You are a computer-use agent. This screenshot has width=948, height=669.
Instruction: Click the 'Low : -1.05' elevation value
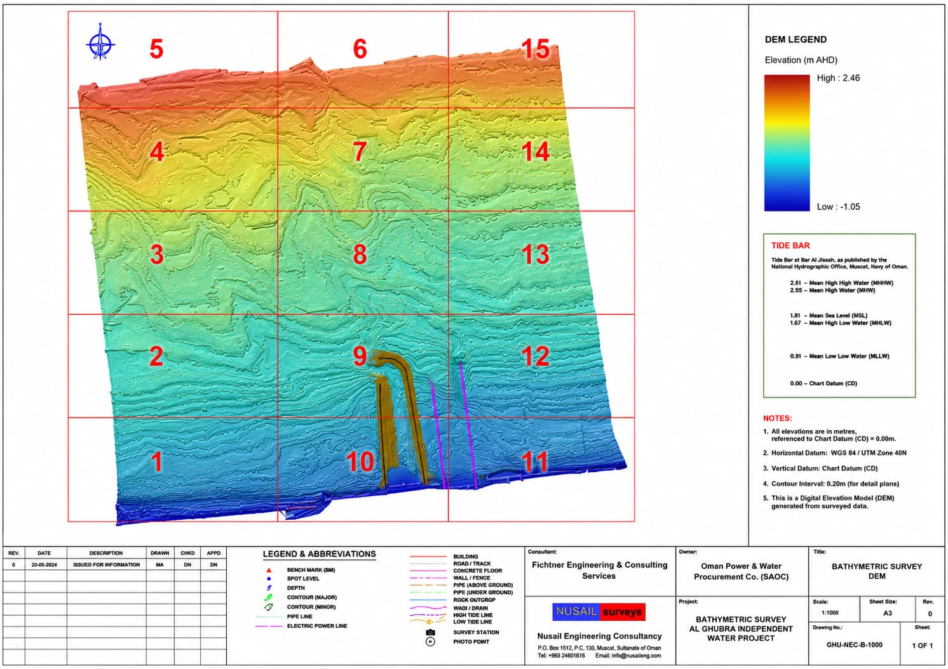coord(838,207)
